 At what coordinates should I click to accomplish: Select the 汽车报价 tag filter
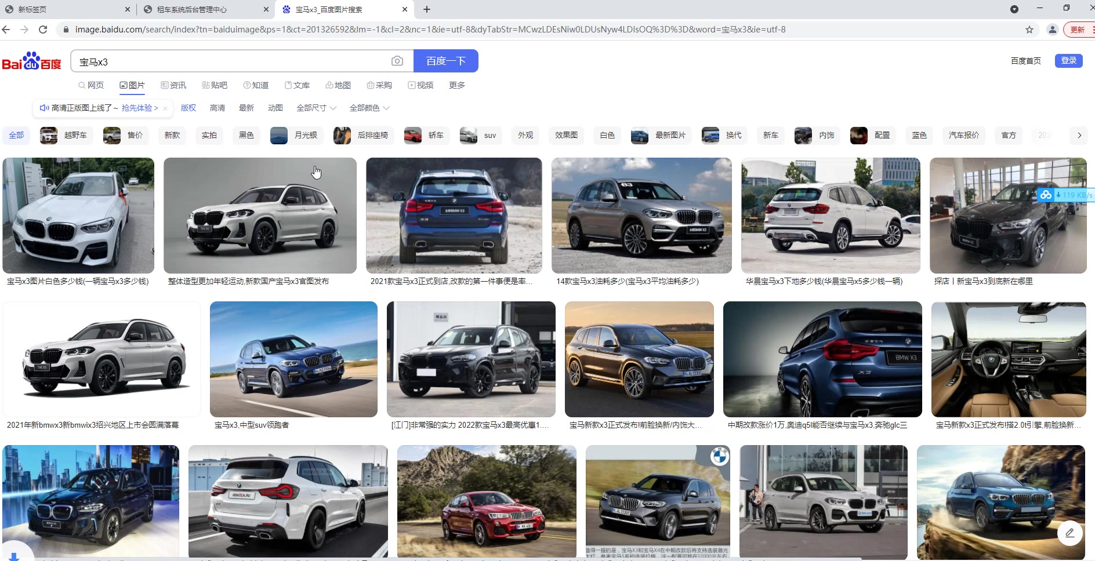click(x=964, y=135)
